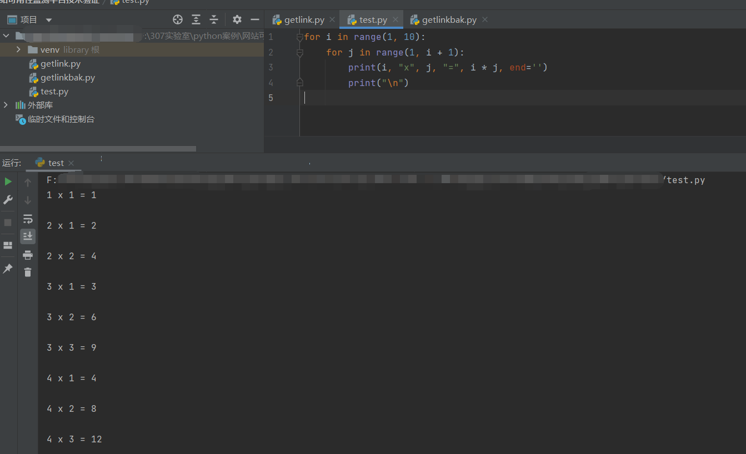Open getlinkbak.py in project tree
The width and height of the screenshot is (746, 454).
click(68, 78)
